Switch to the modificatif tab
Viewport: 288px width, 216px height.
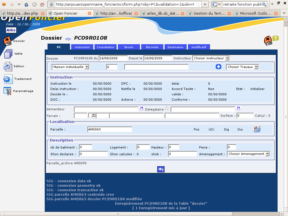(199, 47)
